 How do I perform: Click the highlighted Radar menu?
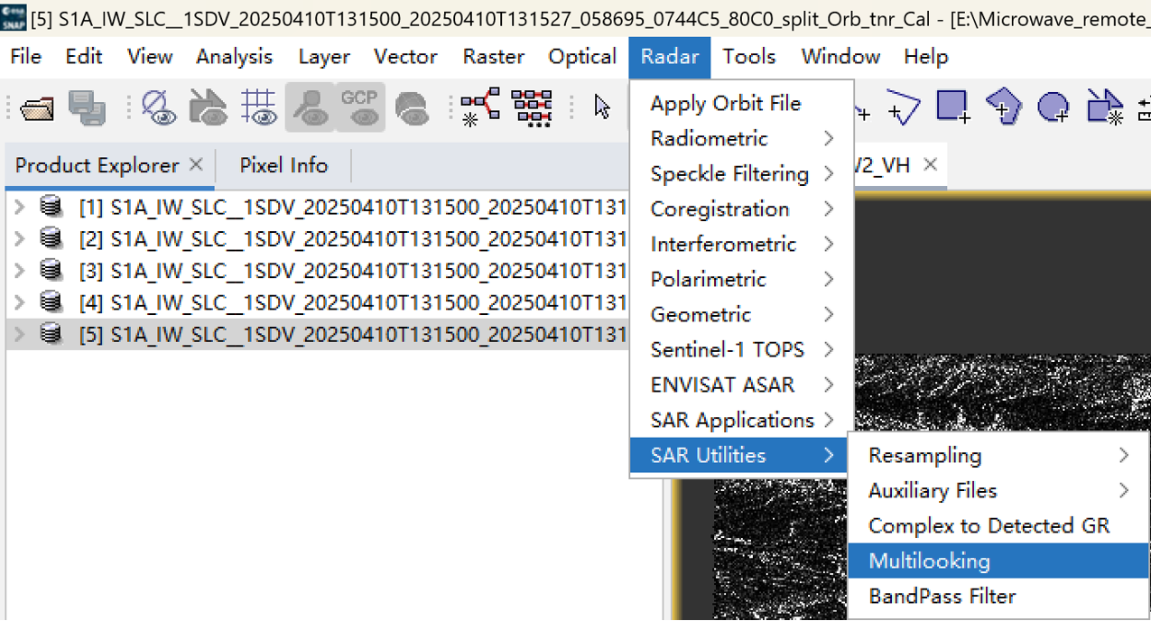[670, 57]
